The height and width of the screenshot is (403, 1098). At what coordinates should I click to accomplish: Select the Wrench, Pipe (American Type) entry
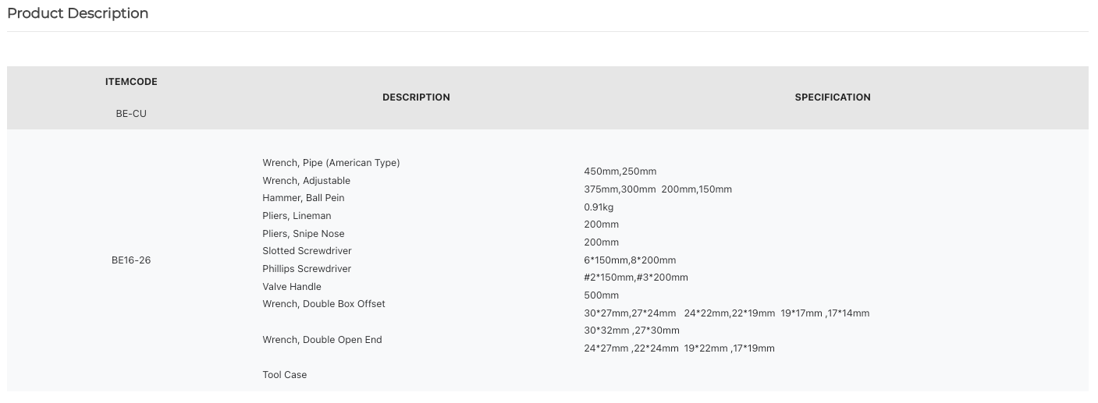coord(331,163)
